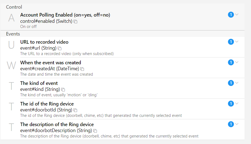251x144 pixels.
Task: Click the 'U' avatar for URL channel
Action: [x=11, y=45]
